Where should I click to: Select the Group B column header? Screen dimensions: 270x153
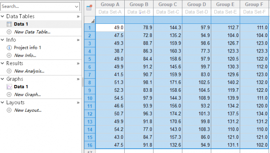(139, 4)
